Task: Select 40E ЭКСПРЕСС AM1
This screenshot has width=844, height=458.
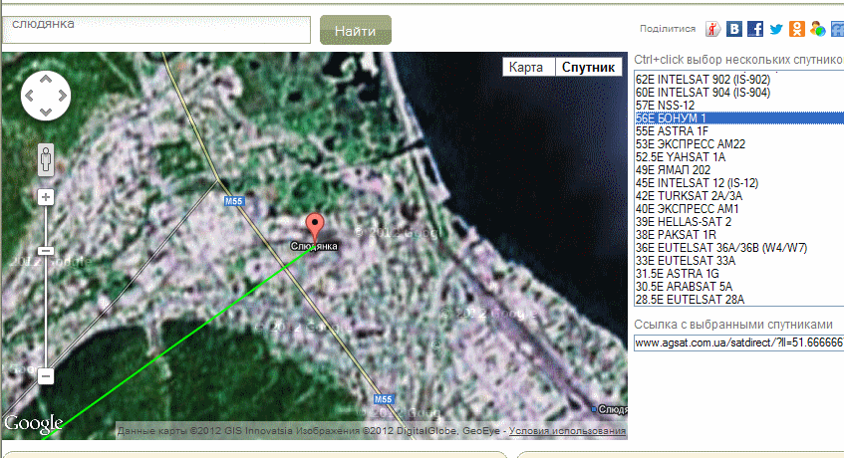Action: 738,208
